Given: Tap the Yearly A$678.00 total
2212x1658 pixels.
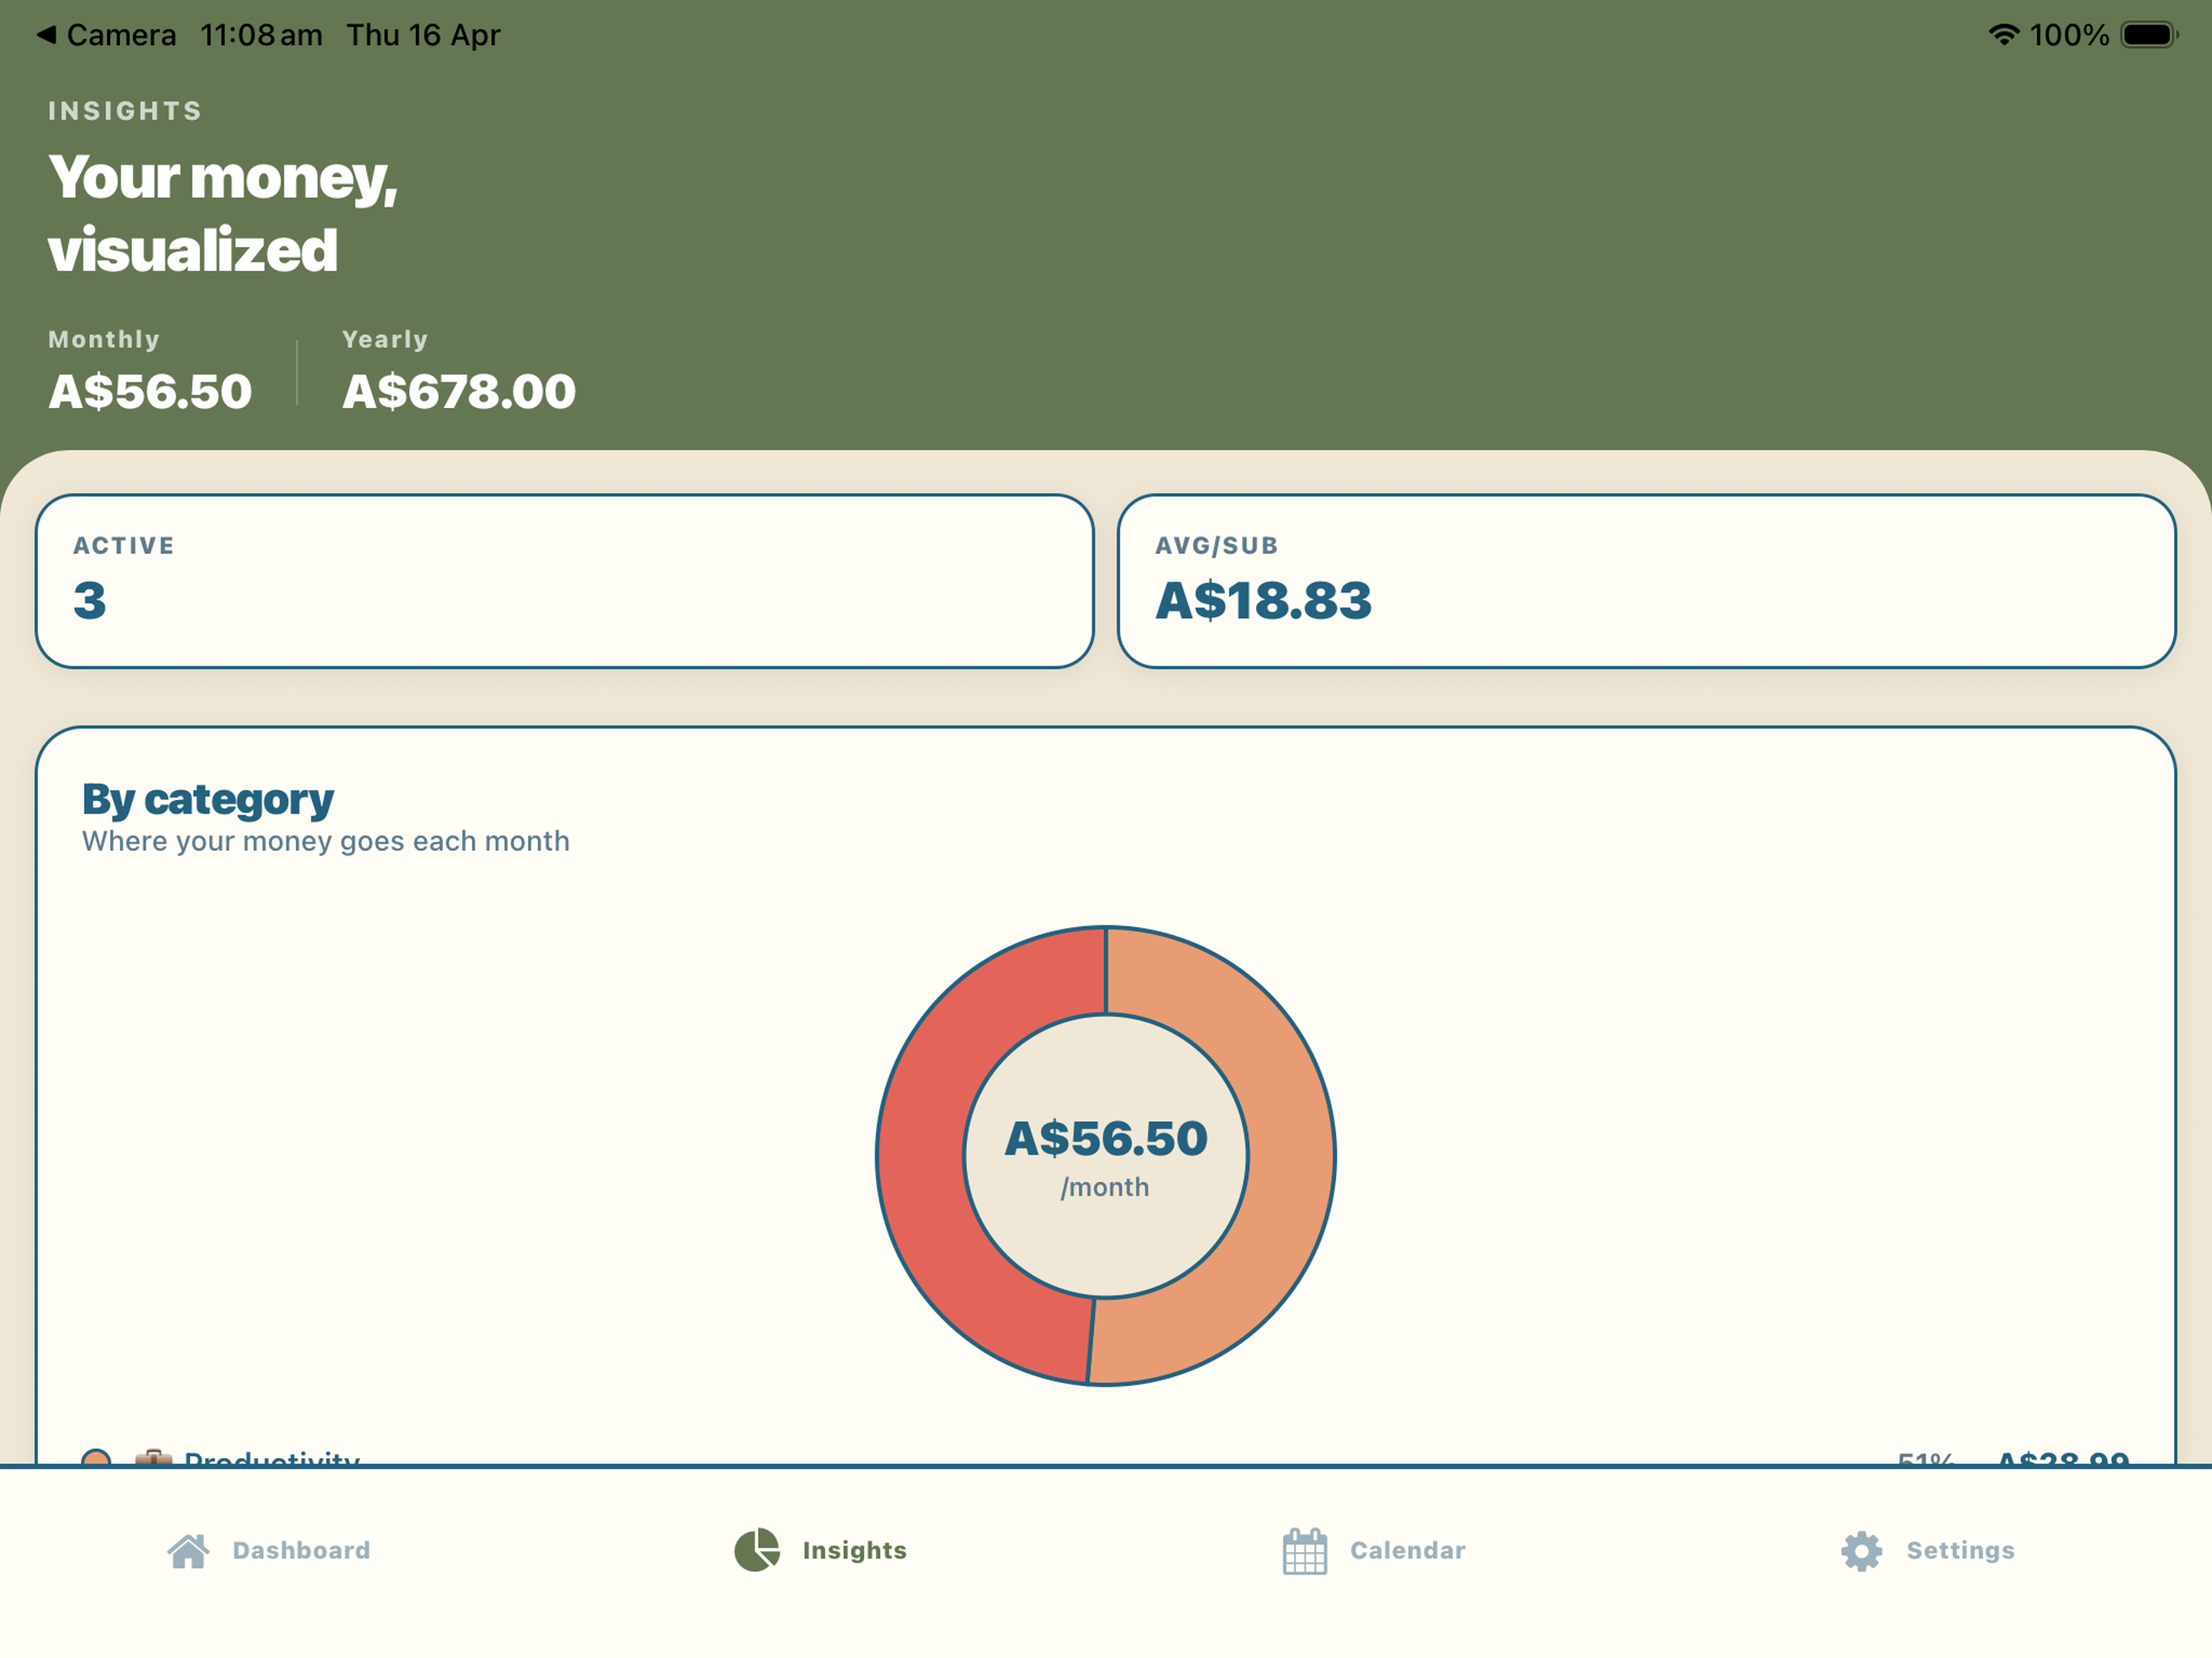Looking at the screenshot, I should (x=459, y=371).
